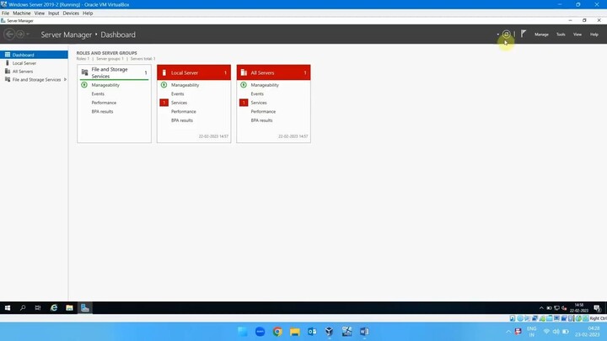Open BPA results in Local Server tile
This screenshot has width=607, height=341.
[x=182, y=120]
